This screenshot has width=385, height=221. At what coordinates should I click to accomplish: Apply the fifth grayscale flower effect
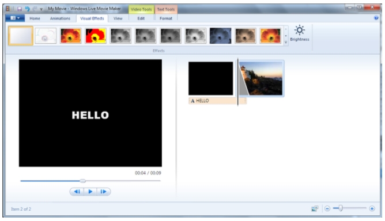[120, 36]
